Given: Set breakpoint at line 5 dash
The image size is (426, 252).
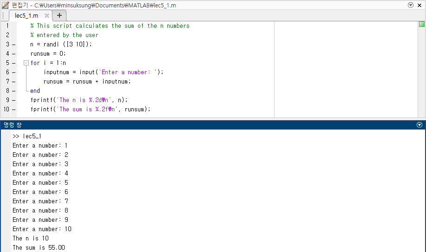Looking at the screenshot, I should 13,63.
